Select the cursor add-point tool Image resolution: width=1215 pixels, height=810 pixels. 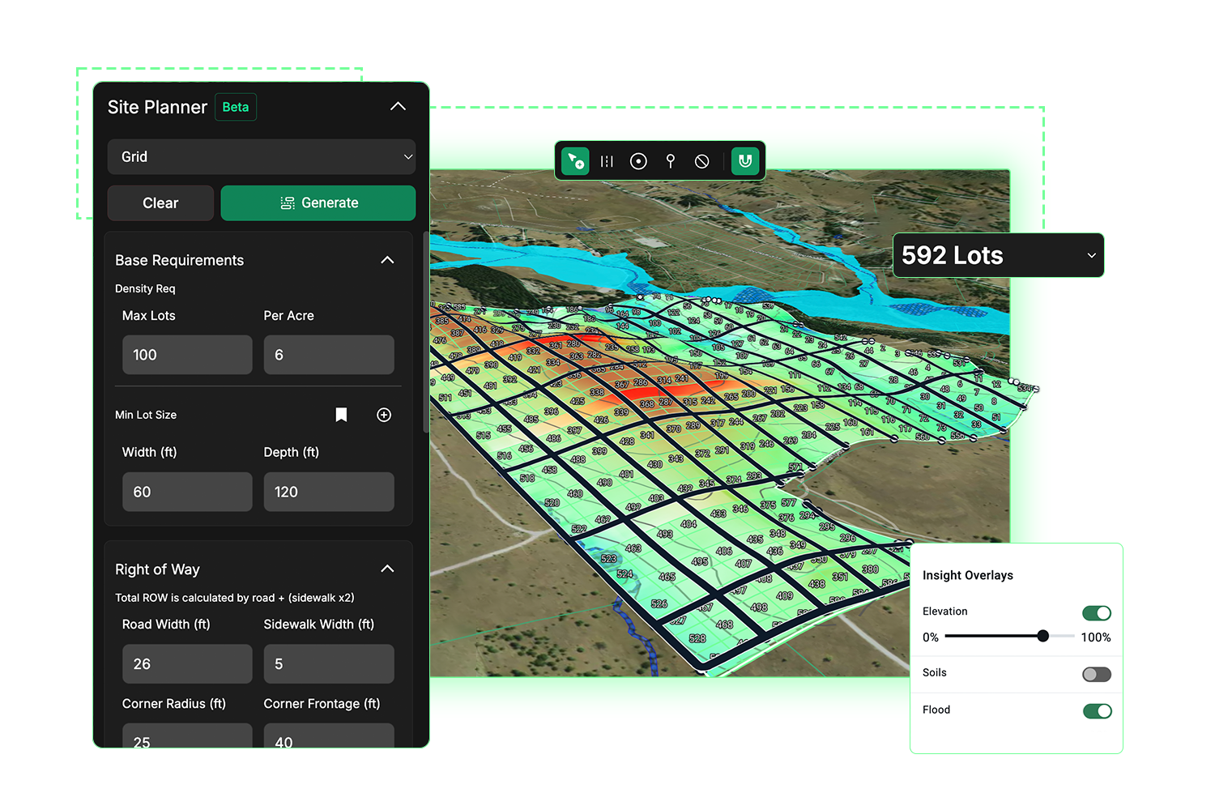coord(575,161)
